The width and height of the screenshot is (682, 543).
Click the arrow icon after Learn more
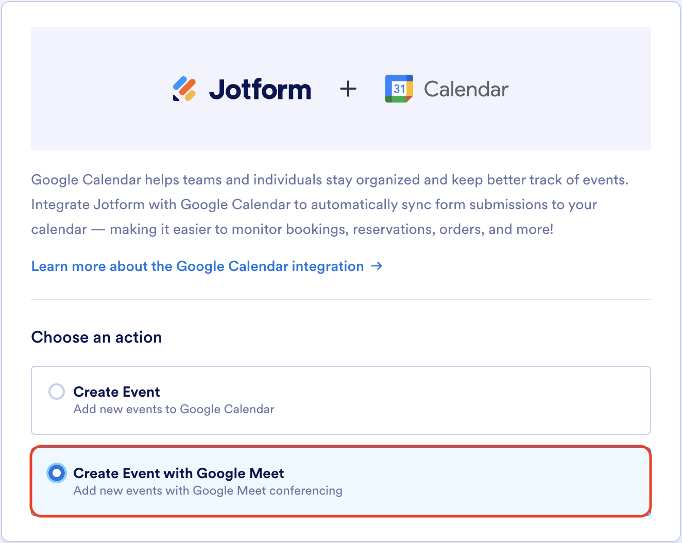[377, 266]
